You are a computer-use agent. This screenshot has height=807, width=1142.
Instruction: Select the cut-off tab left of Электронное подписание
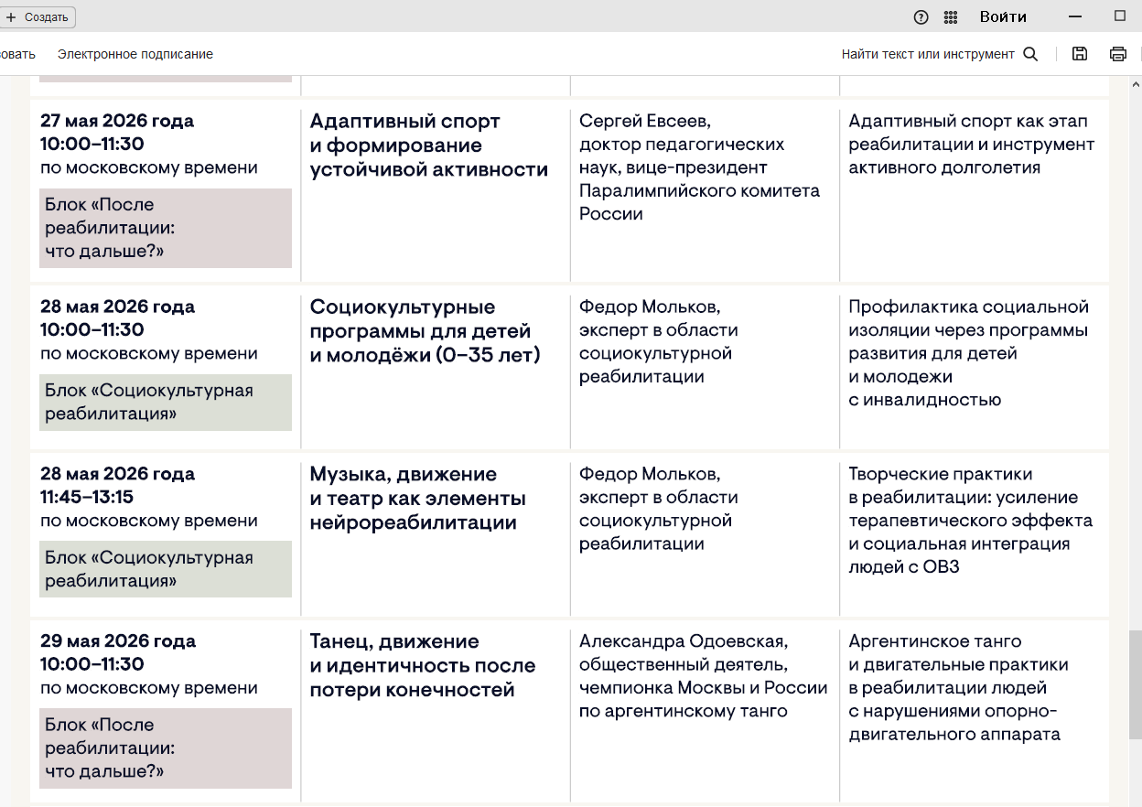click(16, 54)
